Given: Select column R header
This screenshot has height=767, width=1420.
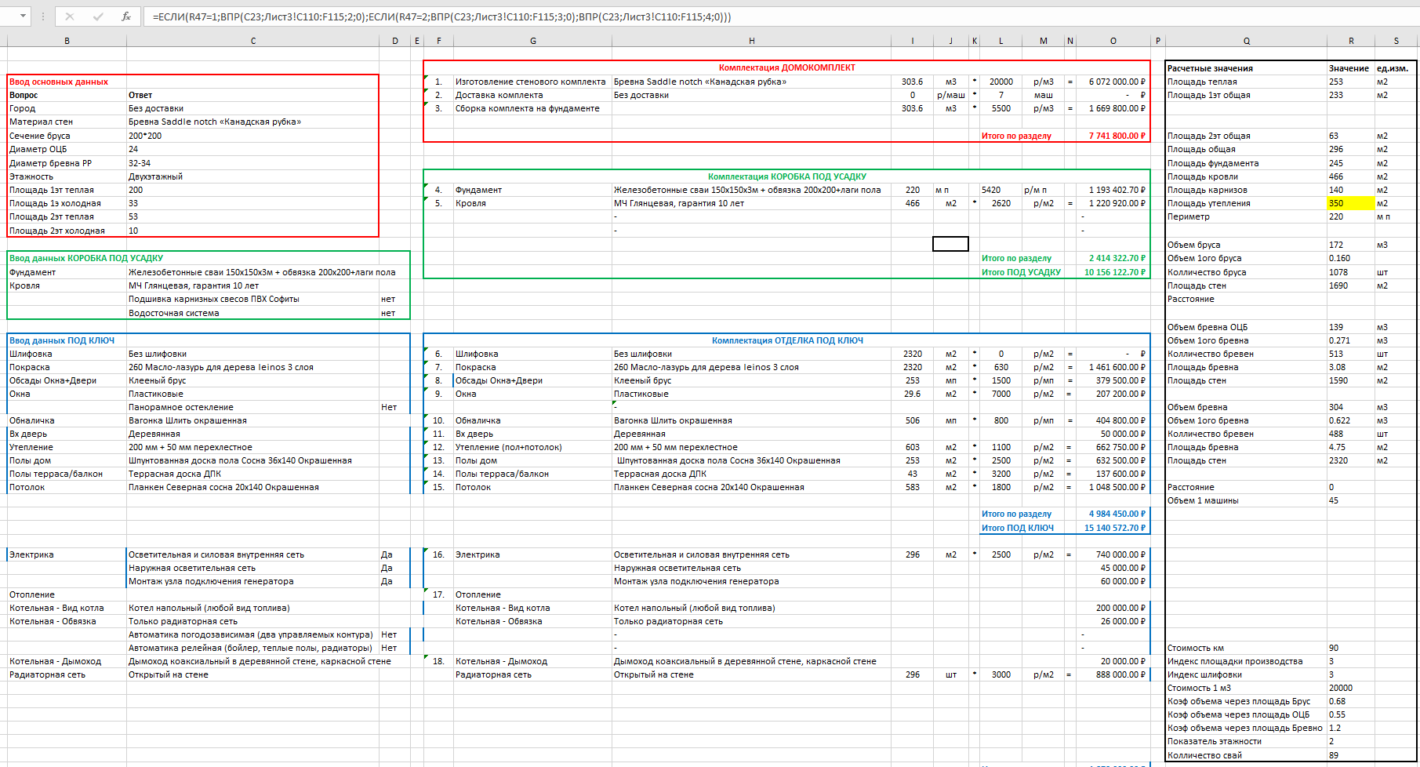Looking at the screenshot, I should pos(1351,41).
